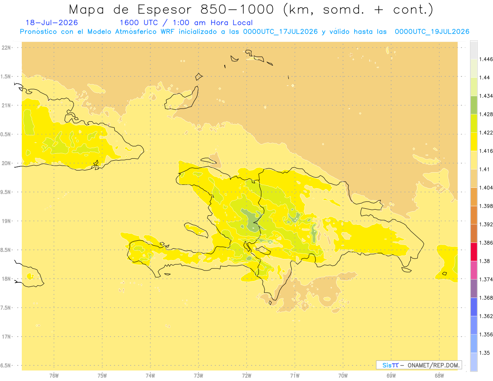Select the longitude label '72W'
Screen dimensions: 493x381
coord(247,376)
